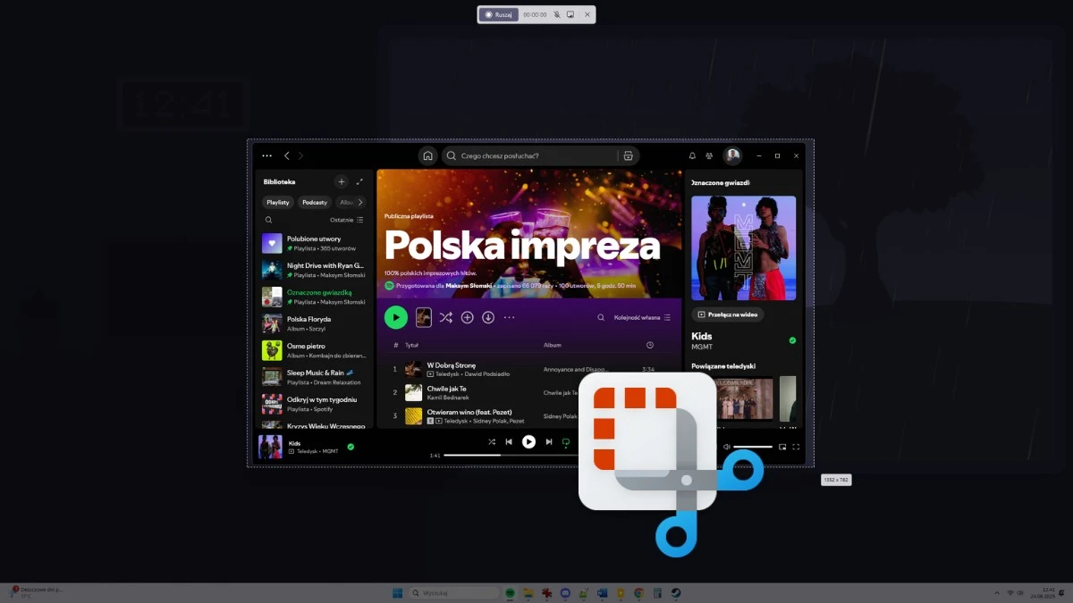Open the Ostatnie sorting dropdown
Viewport: 1073px width, 603px height.
point(343,220)
